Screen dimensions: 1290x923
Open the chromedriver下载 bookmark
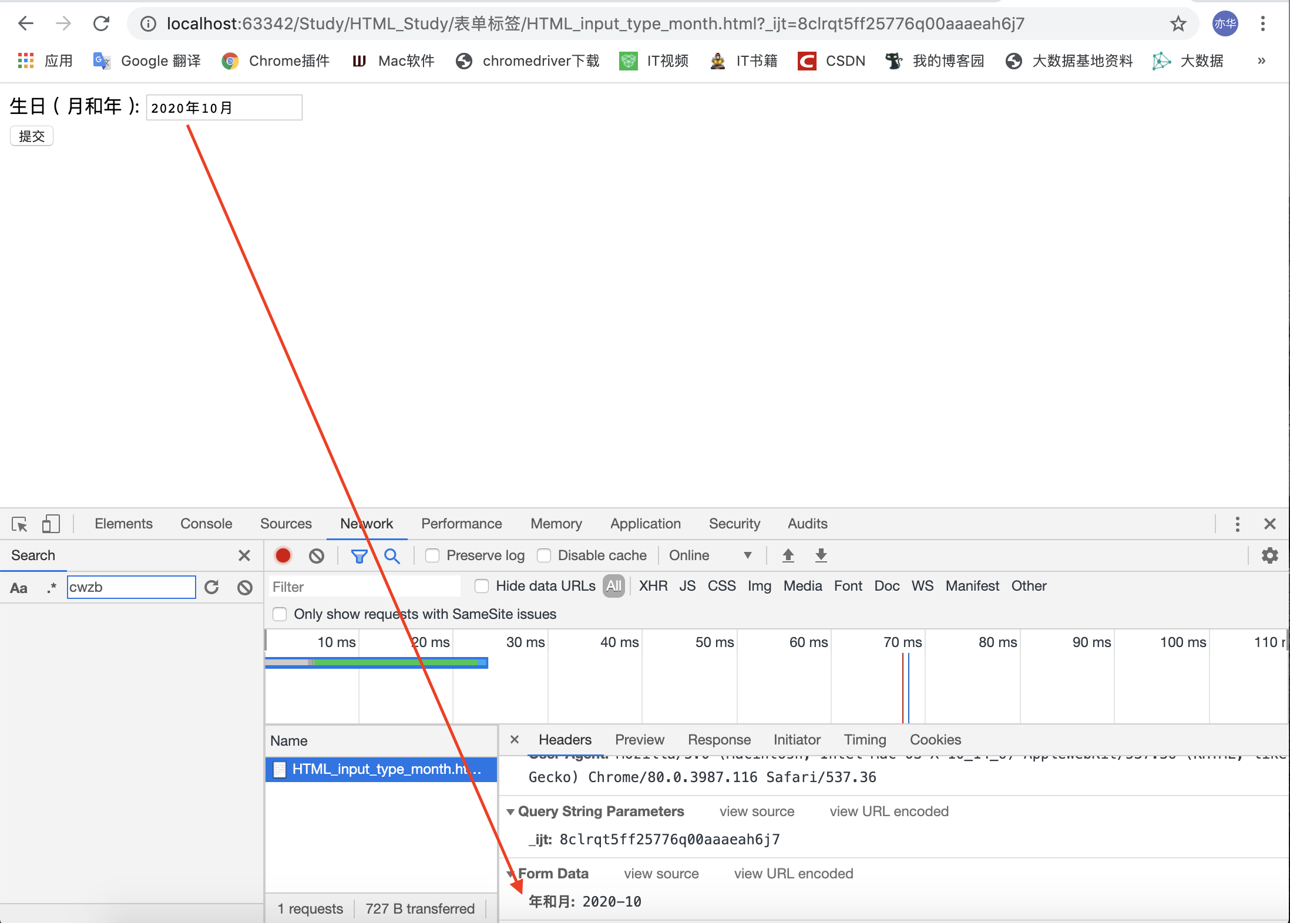[x=528, y=60]
